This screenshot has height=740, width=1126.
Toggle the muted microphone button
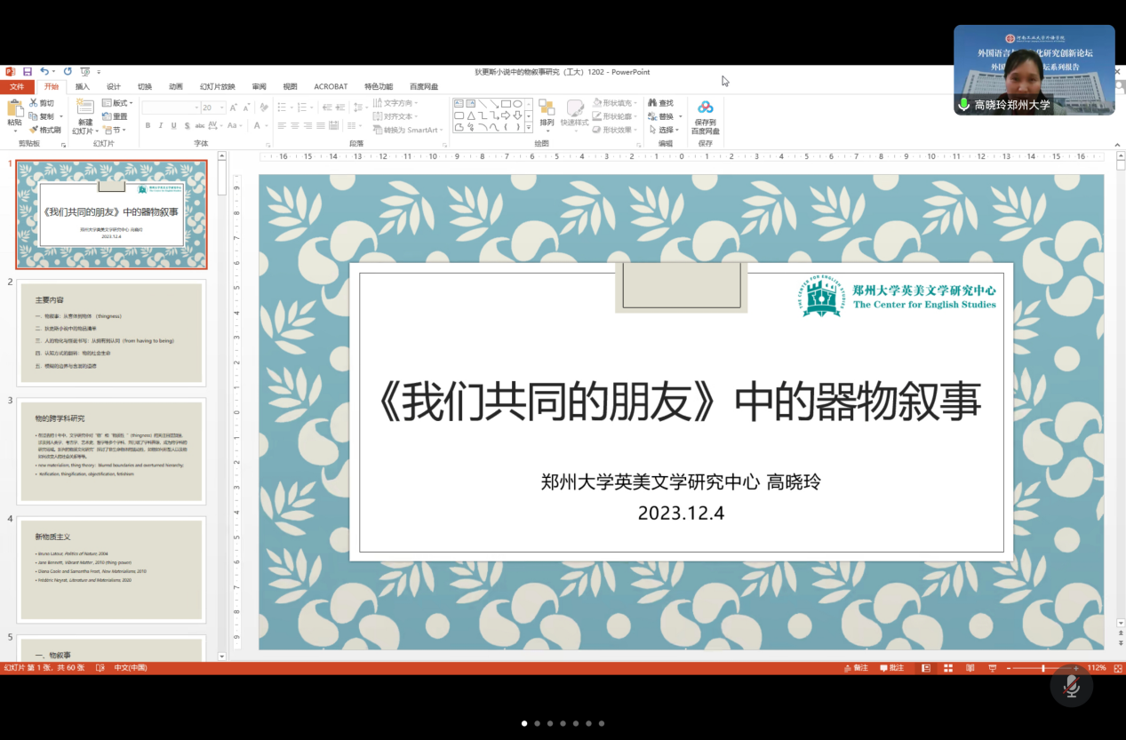coord(1071,686)
